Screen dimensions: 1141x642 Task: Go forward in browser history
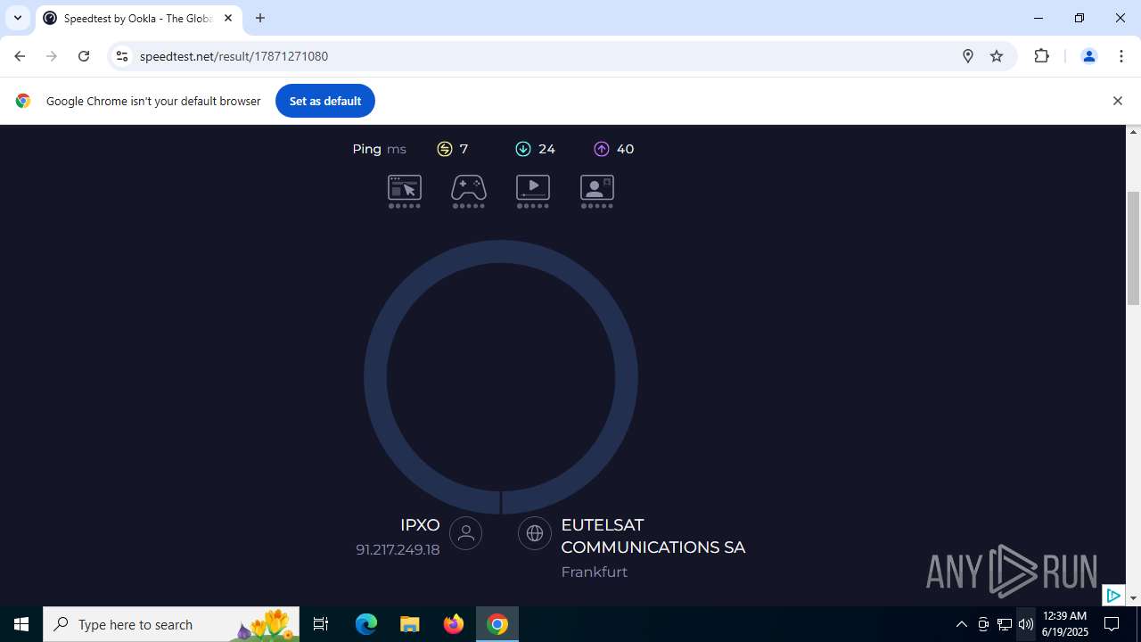pyautogui.click(x=52, y=56)
